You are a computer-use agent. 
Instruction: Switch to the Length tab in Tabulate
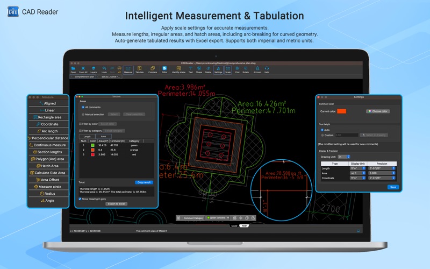click(x=87, y=137)
